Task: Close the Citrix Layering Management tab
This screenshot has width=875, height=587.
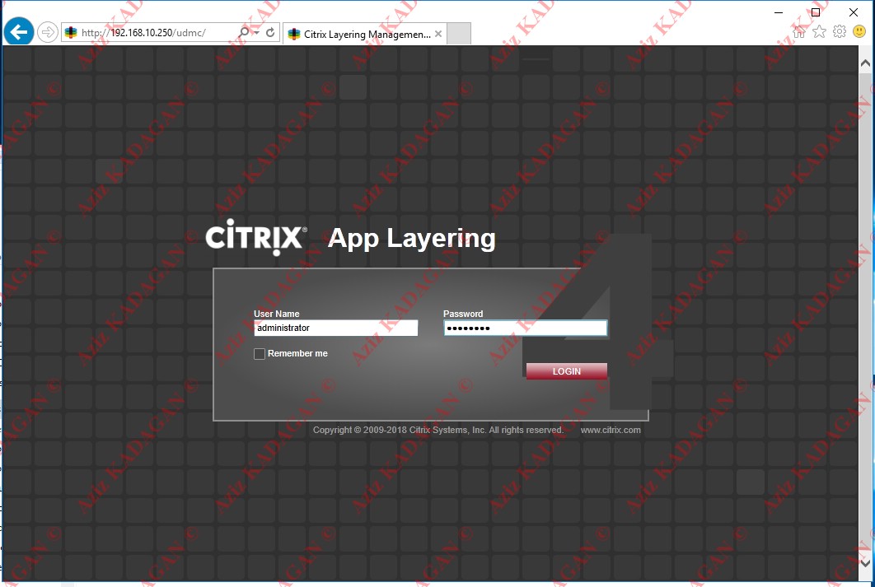Action: click(438, 34)
